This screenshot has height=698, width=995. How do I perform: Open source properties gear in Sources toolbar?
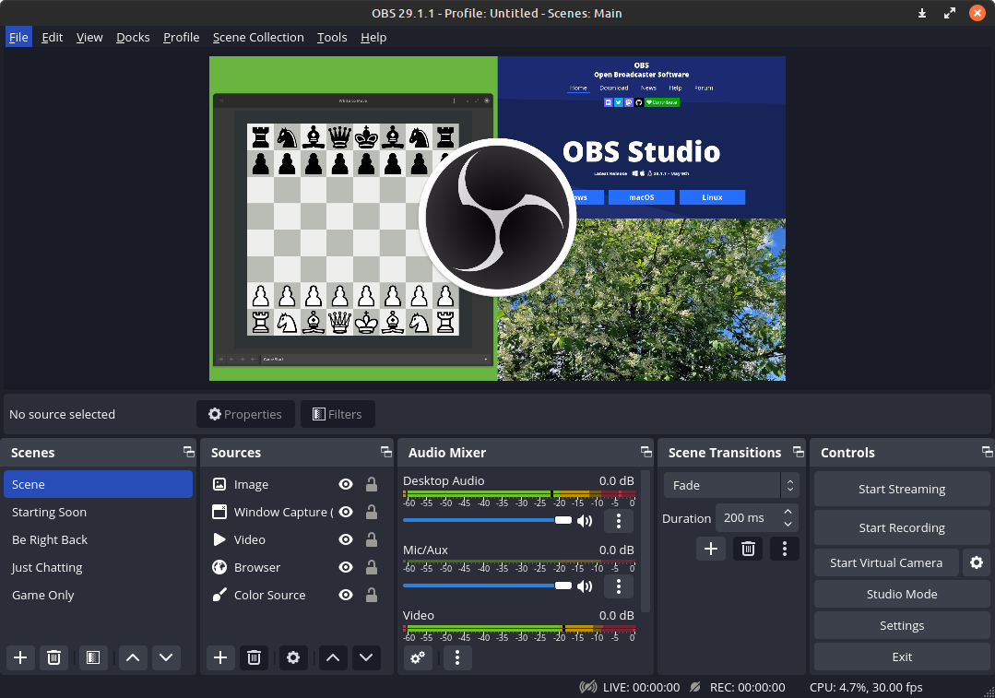click(293, 657)
